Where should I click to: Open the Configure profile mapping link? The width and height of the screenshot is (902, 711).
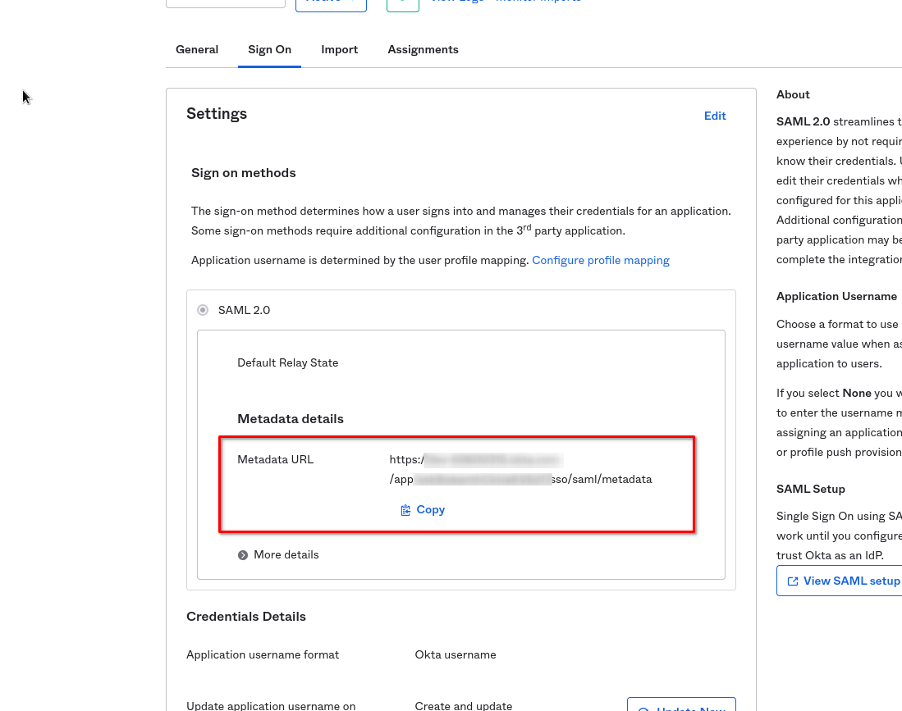click(600, 261)
